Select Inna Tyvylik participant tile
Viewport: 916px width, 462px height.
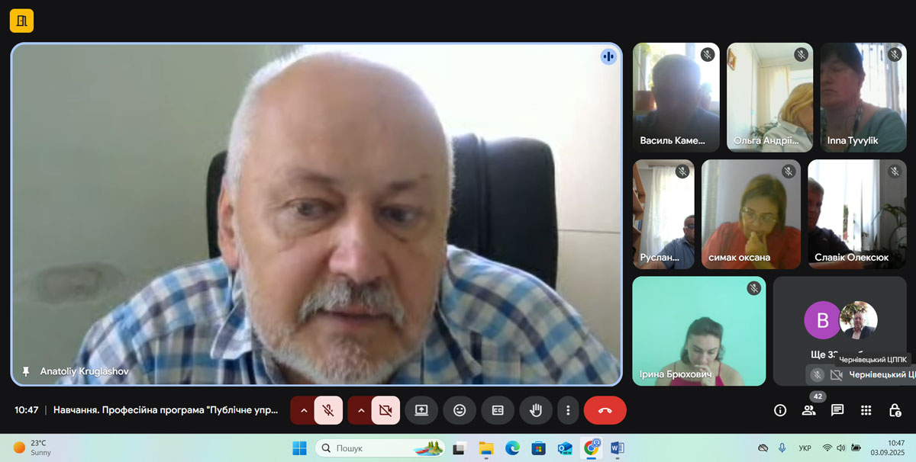tap(863, 98)
